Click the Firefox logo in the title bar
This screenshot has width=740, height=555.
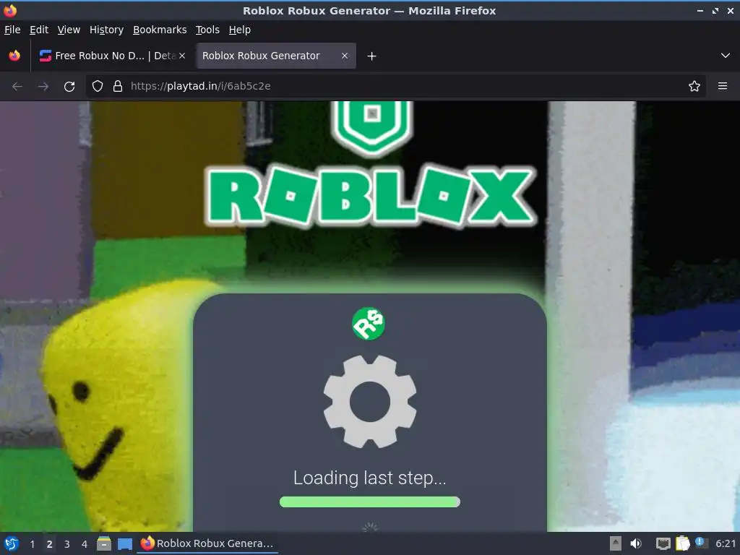click(x=10, y=10)
